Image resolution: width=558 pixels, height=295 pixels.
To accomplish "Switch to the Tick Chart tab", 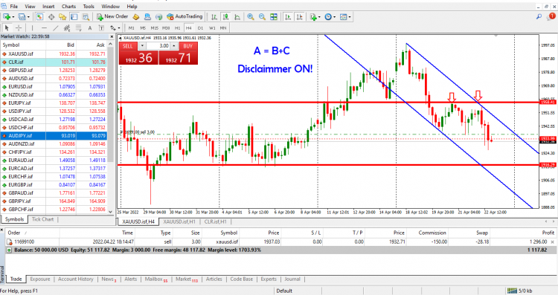I will point(42,219).
